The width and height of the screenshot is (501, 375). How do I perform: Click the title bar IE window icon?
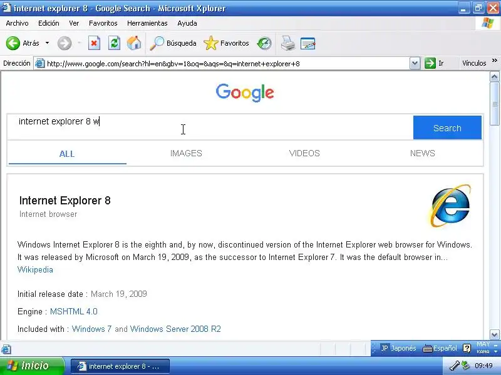click(x=6, y=7)
